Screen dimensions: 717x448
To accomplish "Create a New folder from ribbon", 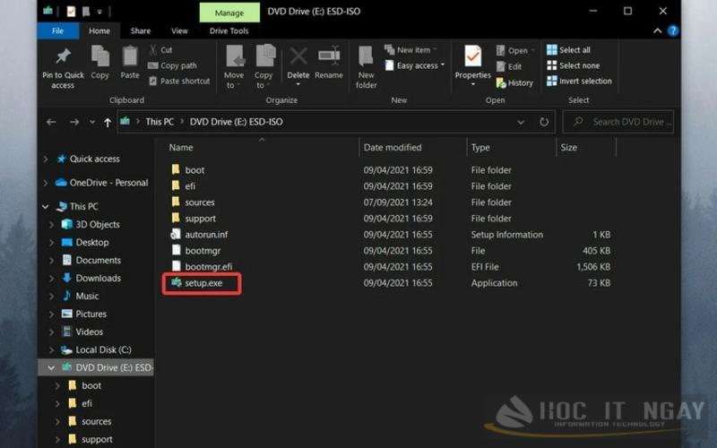I will pyautogui.click(x=367, y=67).
